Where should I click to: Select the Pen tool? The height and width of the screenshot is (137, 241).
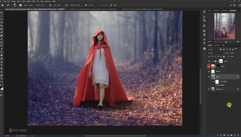tap(2, 62)
